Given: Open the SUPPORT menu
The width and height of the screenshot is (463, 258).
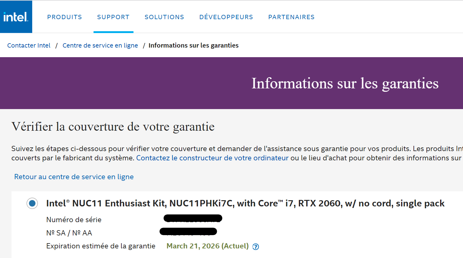Looking at the screenshot, I should click(113, 17).
